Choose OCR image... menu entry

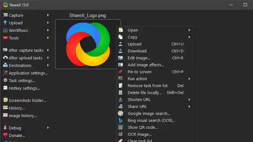tap(155, 134)
